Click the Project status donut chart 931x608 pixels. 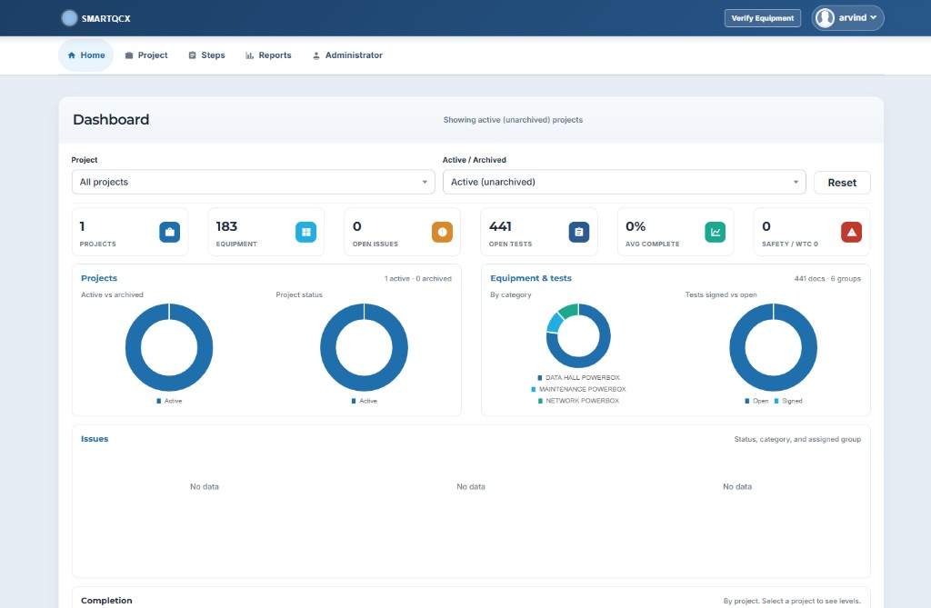point(364,347)
